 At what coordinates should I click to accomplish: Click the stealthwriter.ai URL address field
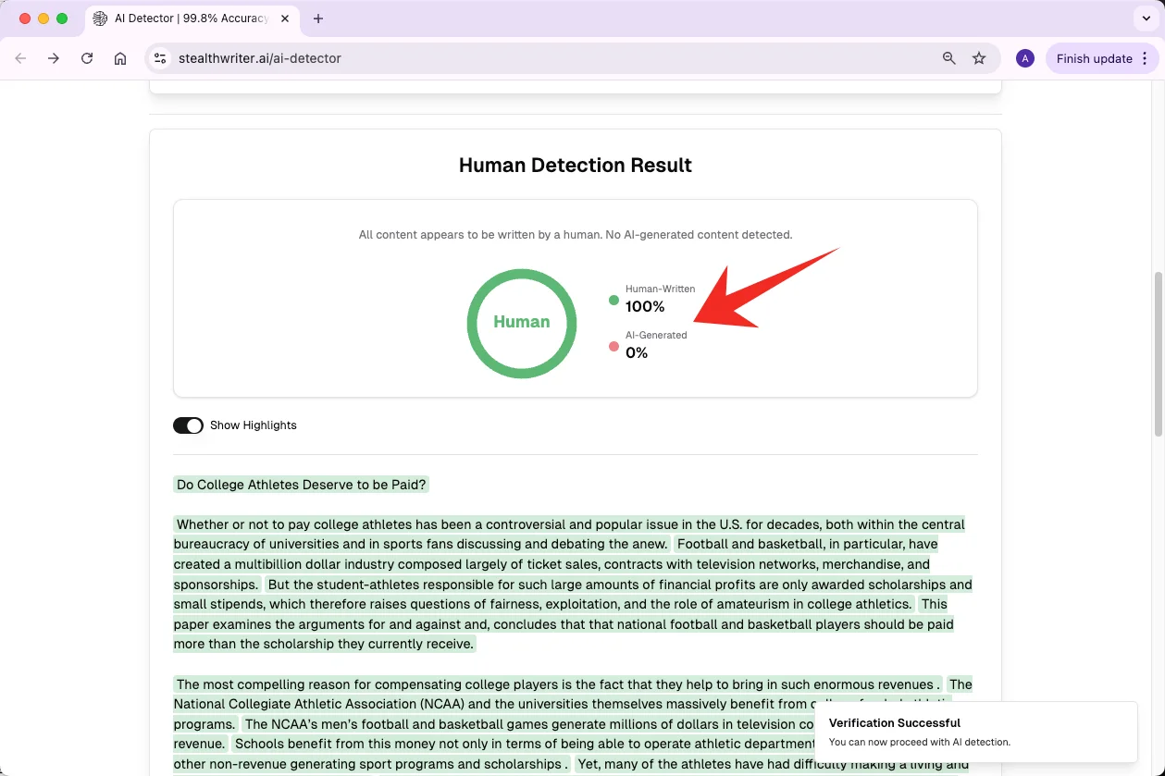point(546,58)
